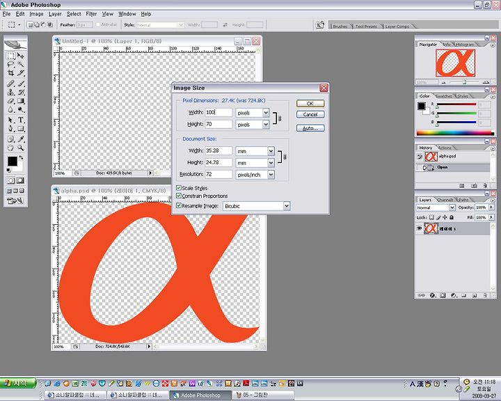This screenshot has height=401, width=501.
Task: Select the Notes tool
Action: click(x=11, y=139)
